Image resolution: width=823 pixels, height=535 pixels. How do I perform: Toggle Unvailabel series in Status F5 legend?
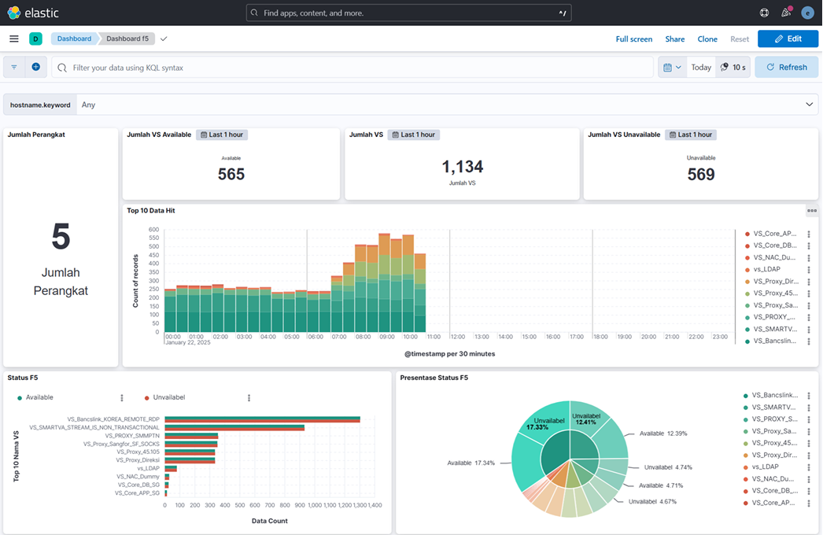(x=168, y=397)
